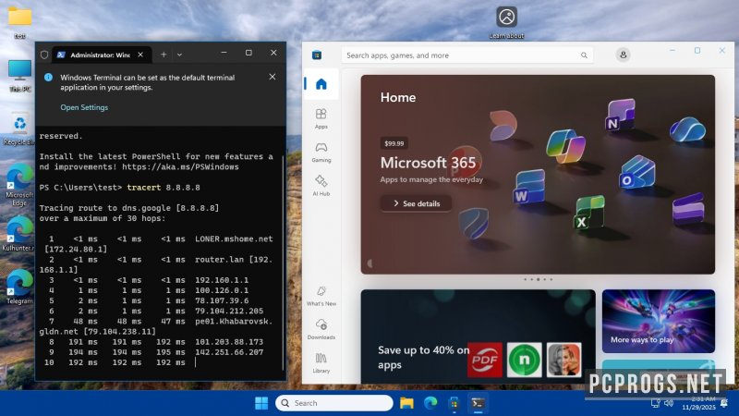Select the Administrator: Windows PowerShell tab
739x416 pixels.
pos(101,55)
